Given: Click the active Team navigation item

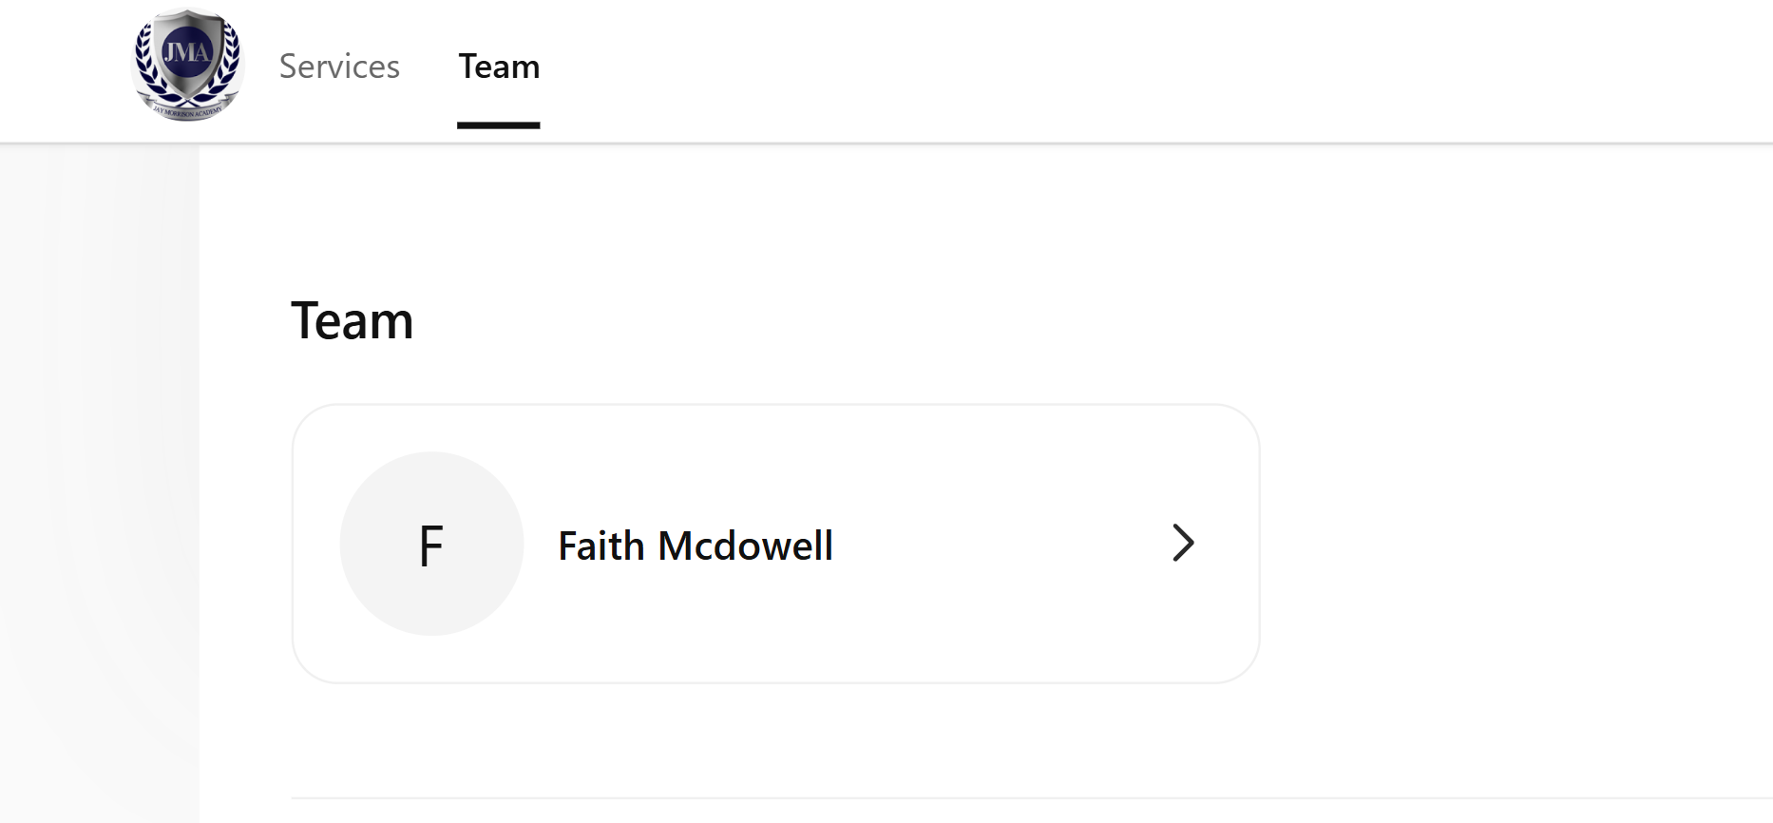Looking at the screenshot, I should point(499,67).
